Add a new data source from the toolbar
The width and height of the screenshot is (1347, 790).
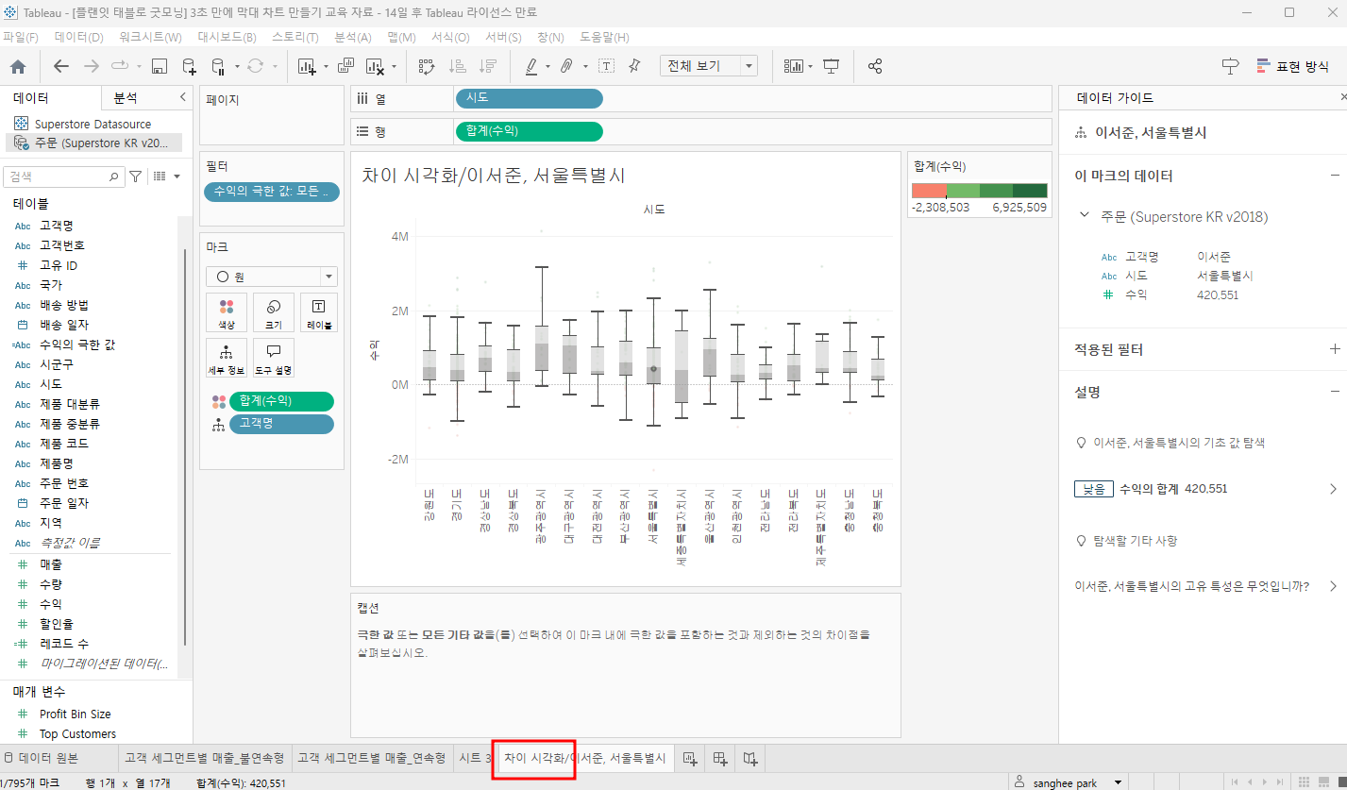click(189, 66)
